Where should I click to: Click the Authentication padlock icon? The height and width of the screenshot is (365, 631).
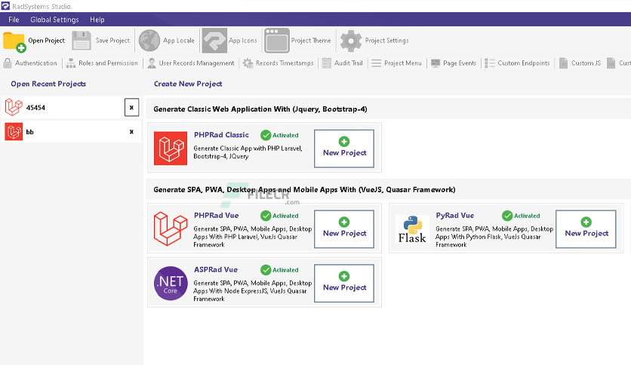(8, 63)
